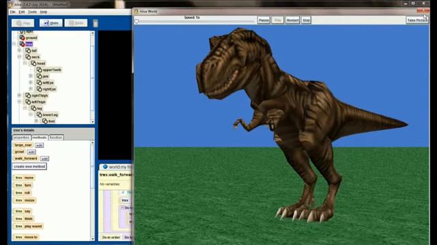Viewport: 437px width, 245px height.
Task: Click the leg part icon
Action: click(33, 108)
